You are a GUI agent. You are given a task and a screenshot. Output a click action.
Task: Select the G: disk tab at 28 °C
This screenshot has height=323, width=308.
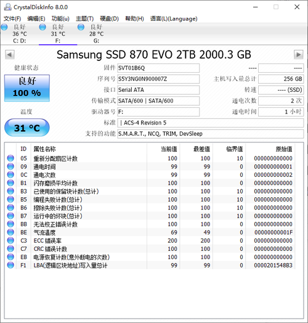tap(96, 34)
